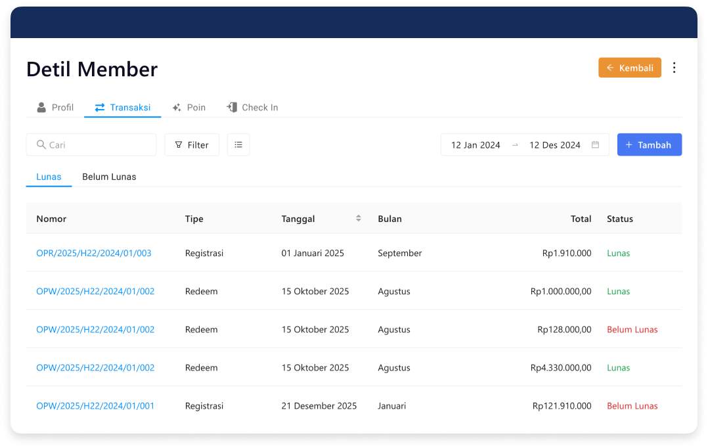
Task: Select the Lunas sub-tab
Action: 49,177
